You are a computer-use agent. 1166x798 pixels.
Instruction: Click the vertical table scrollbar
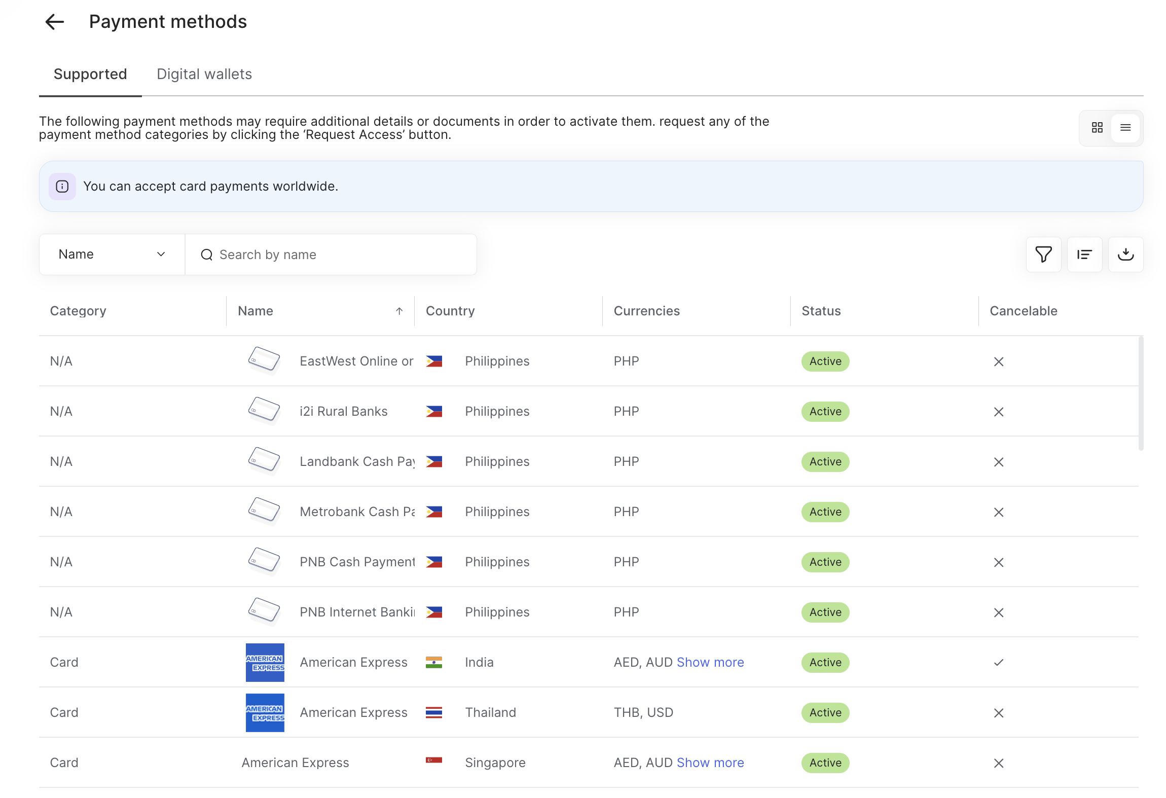click(x=1141, y=393)
